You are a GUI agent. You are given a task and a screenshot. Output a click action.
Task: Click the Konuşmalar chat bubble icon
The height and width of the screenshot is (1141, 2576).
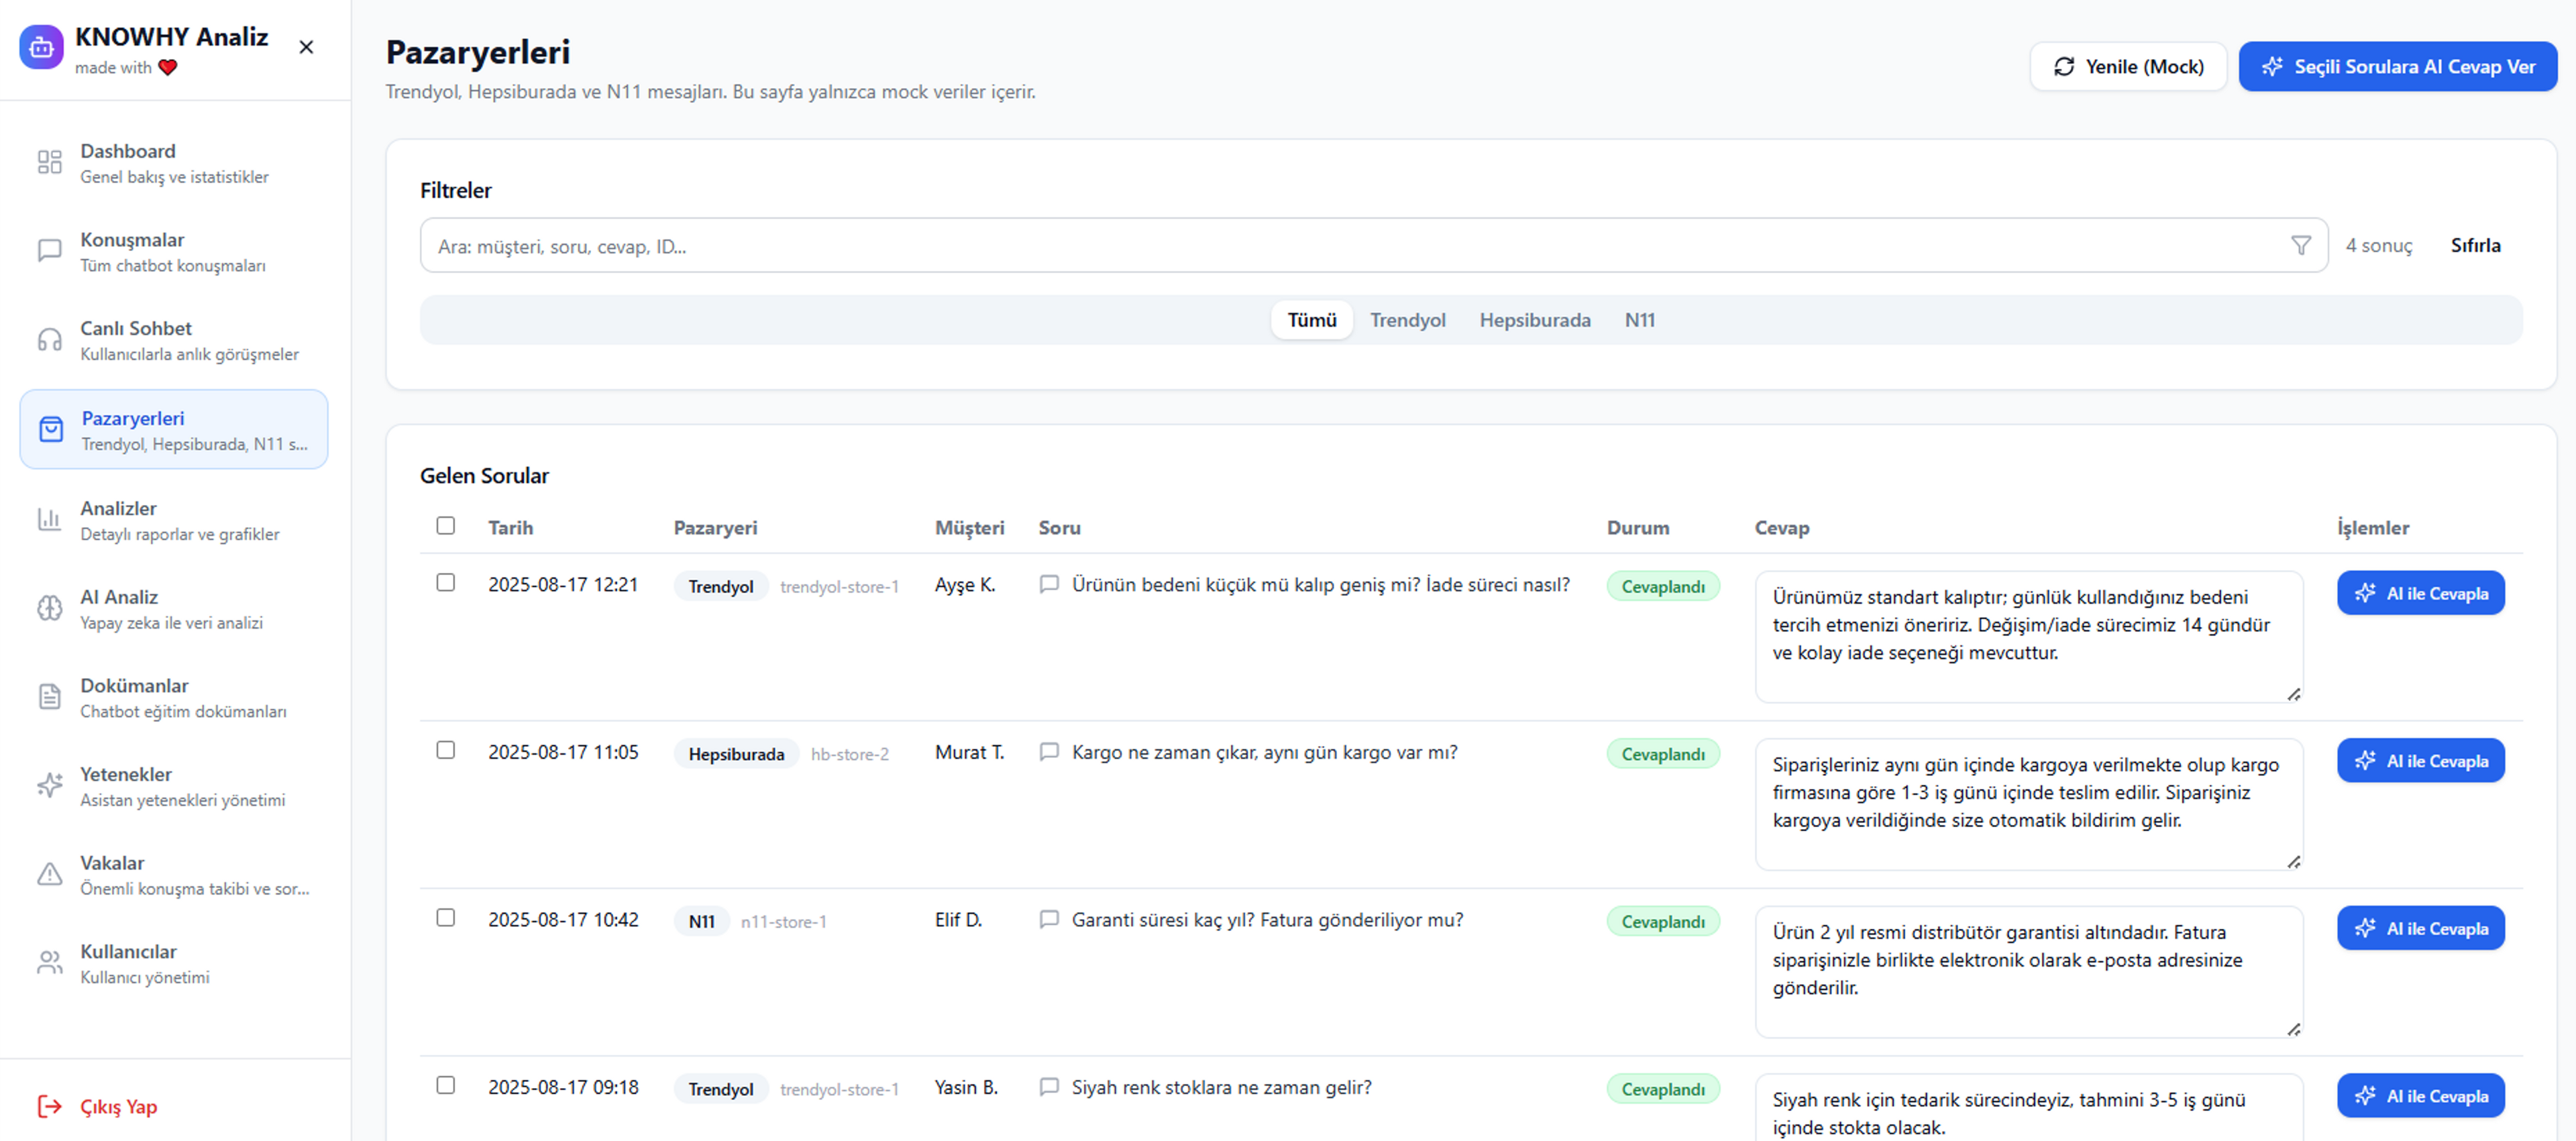50,251
